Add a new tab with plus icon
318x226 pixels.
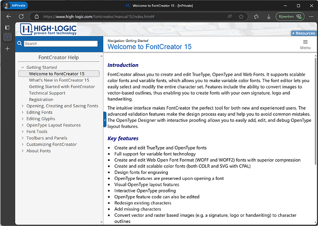point(7,49)
